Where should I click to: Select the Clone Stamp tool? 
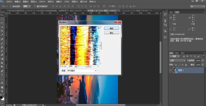[x=2, y=47]
